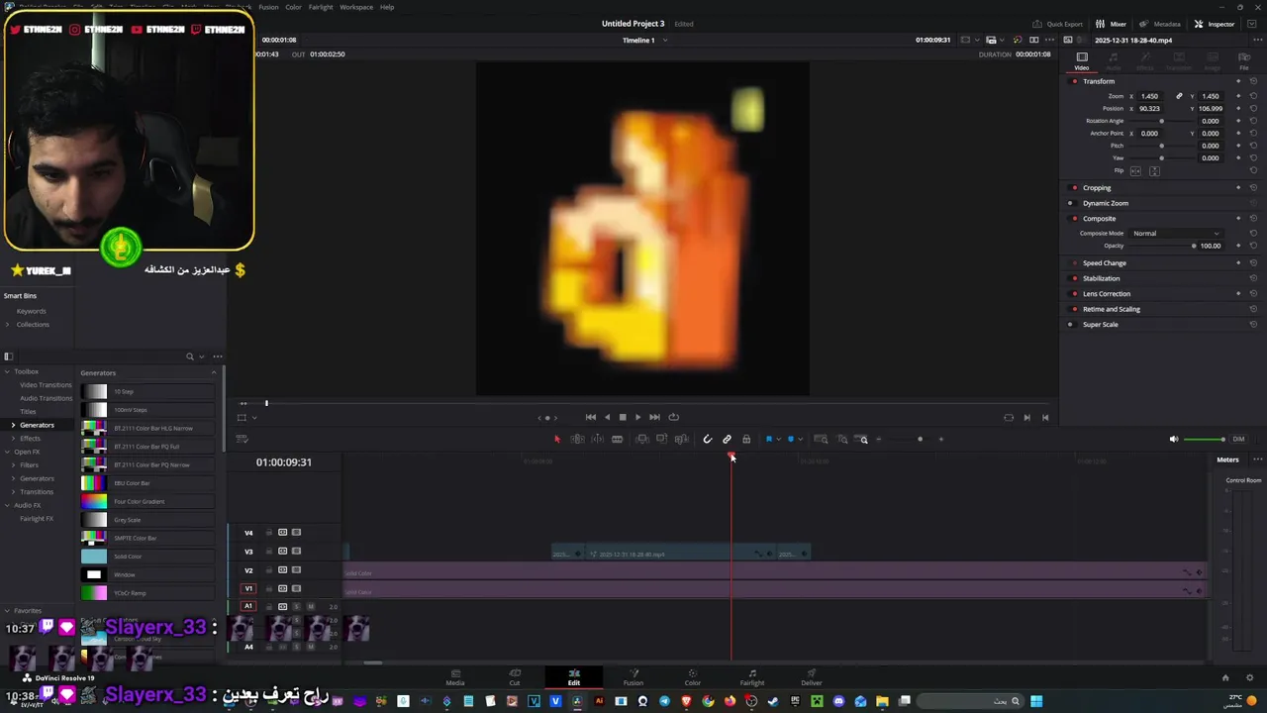Image resolution: width=1267 pixels, height=713 pixels.
Task: Open the Windows Start menu
Action: 1036,701
